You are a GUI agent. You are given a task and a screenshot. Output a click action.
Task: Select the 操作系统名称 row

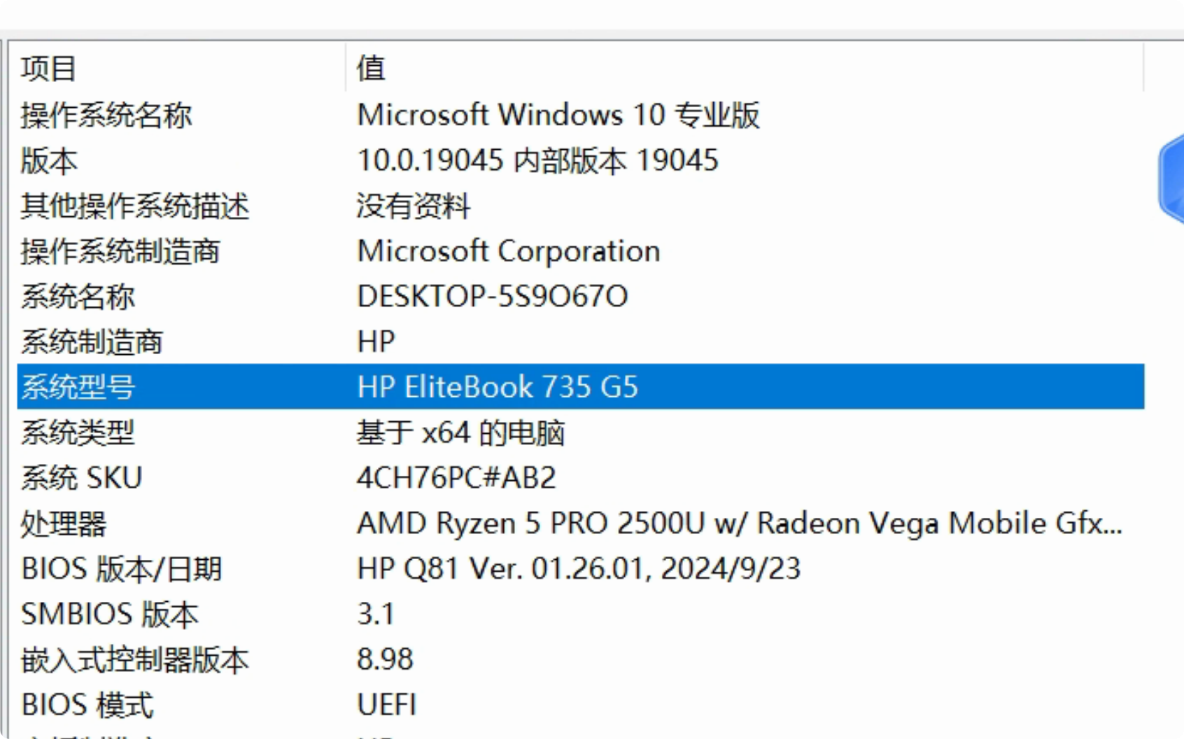pos(106,115)
